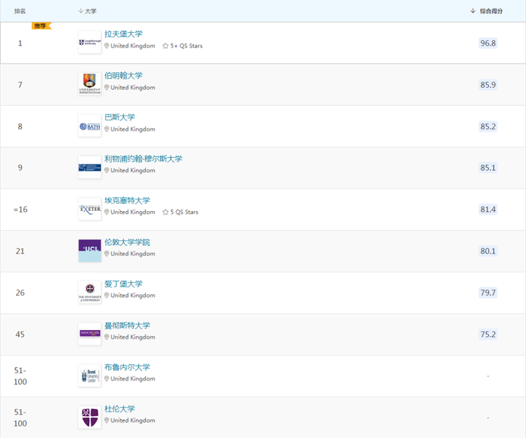526x438 pixels.
Task: Click the rank 45 cell
Action: point(20,334)
